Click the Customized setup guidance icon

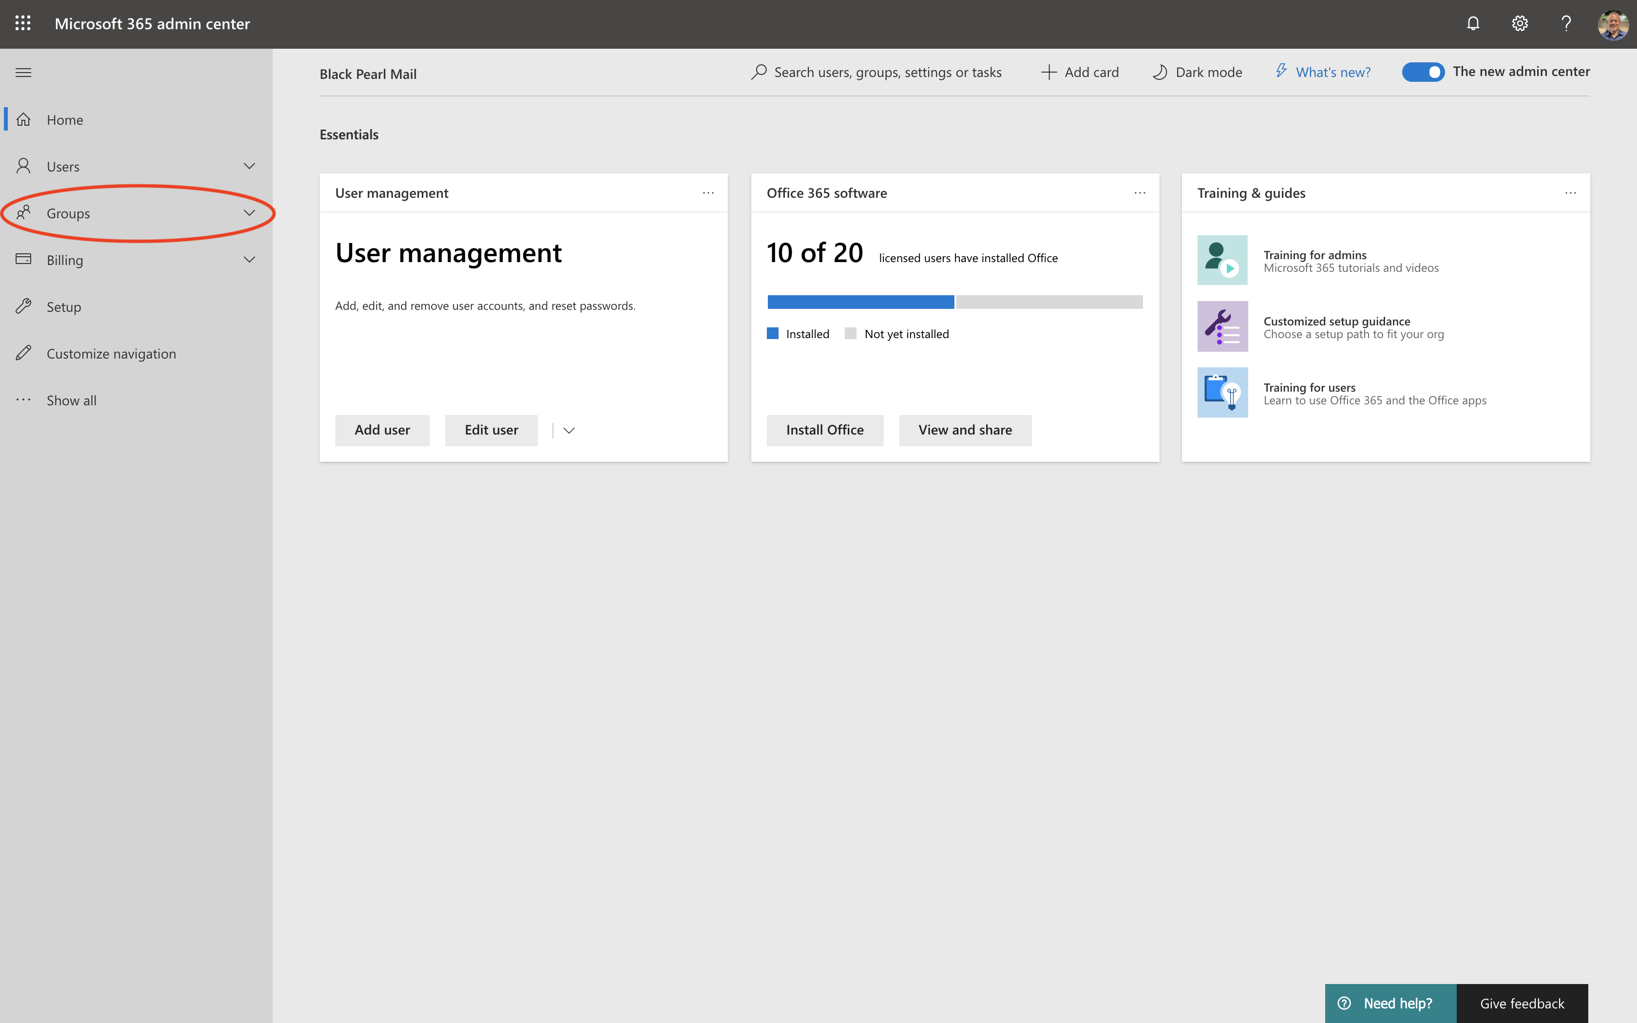click(x=1222, y=327)
